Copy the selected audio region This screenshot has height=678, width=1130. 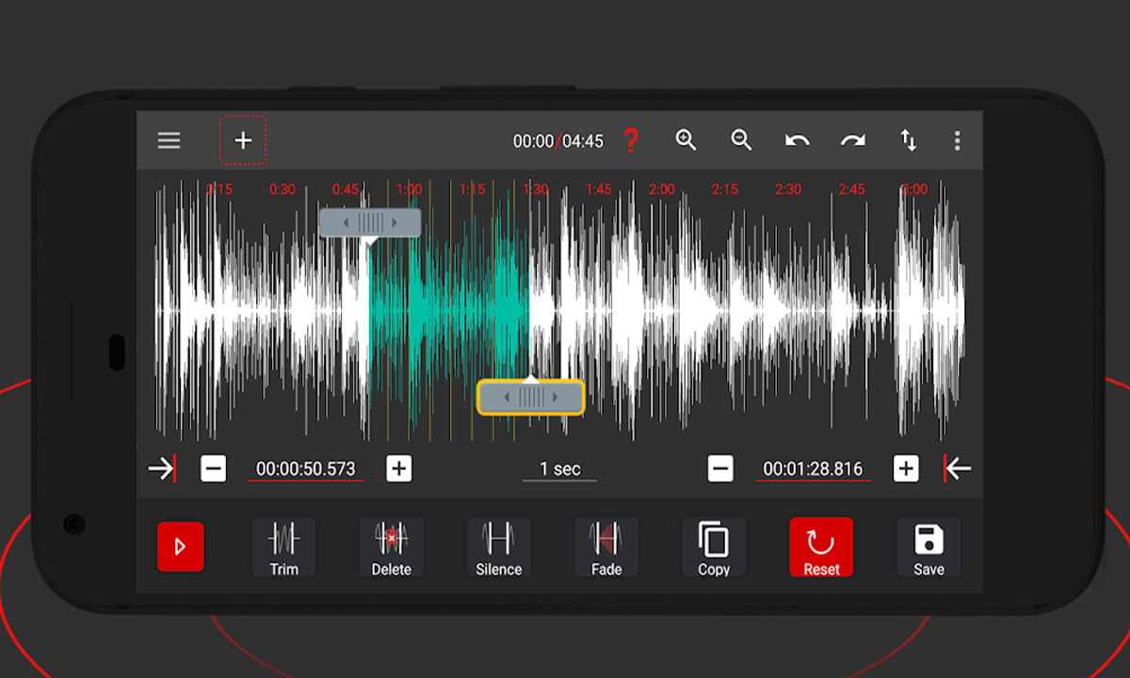(714, 547)
